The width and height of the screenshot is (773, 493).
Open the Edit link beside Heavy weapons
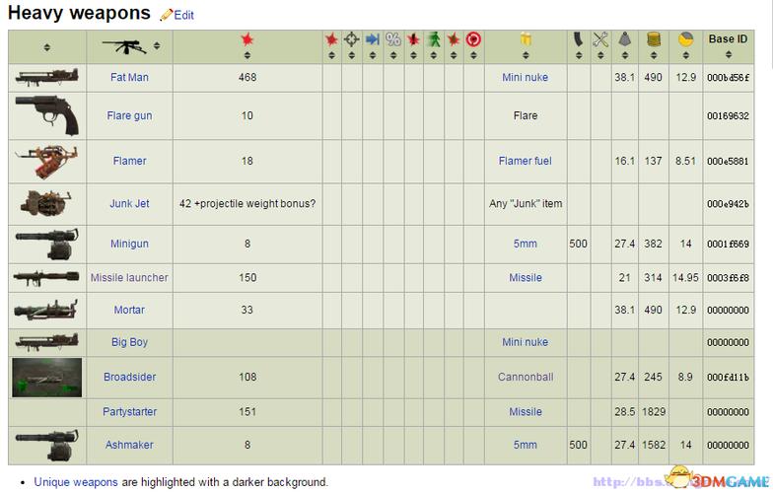tap(183, 16)
